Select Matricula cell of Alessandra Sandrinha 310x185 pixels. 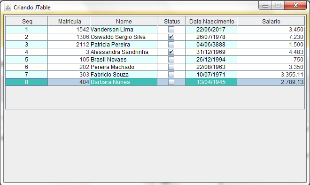pos(69,52)
